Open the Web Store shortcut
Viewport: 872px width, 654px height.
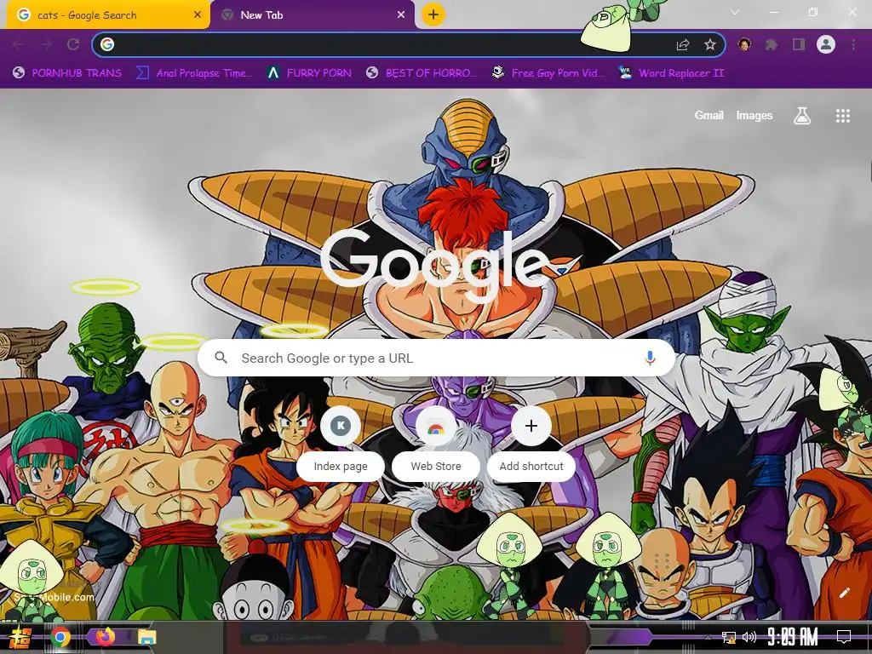pyautogui.click(x=436, y=443)
